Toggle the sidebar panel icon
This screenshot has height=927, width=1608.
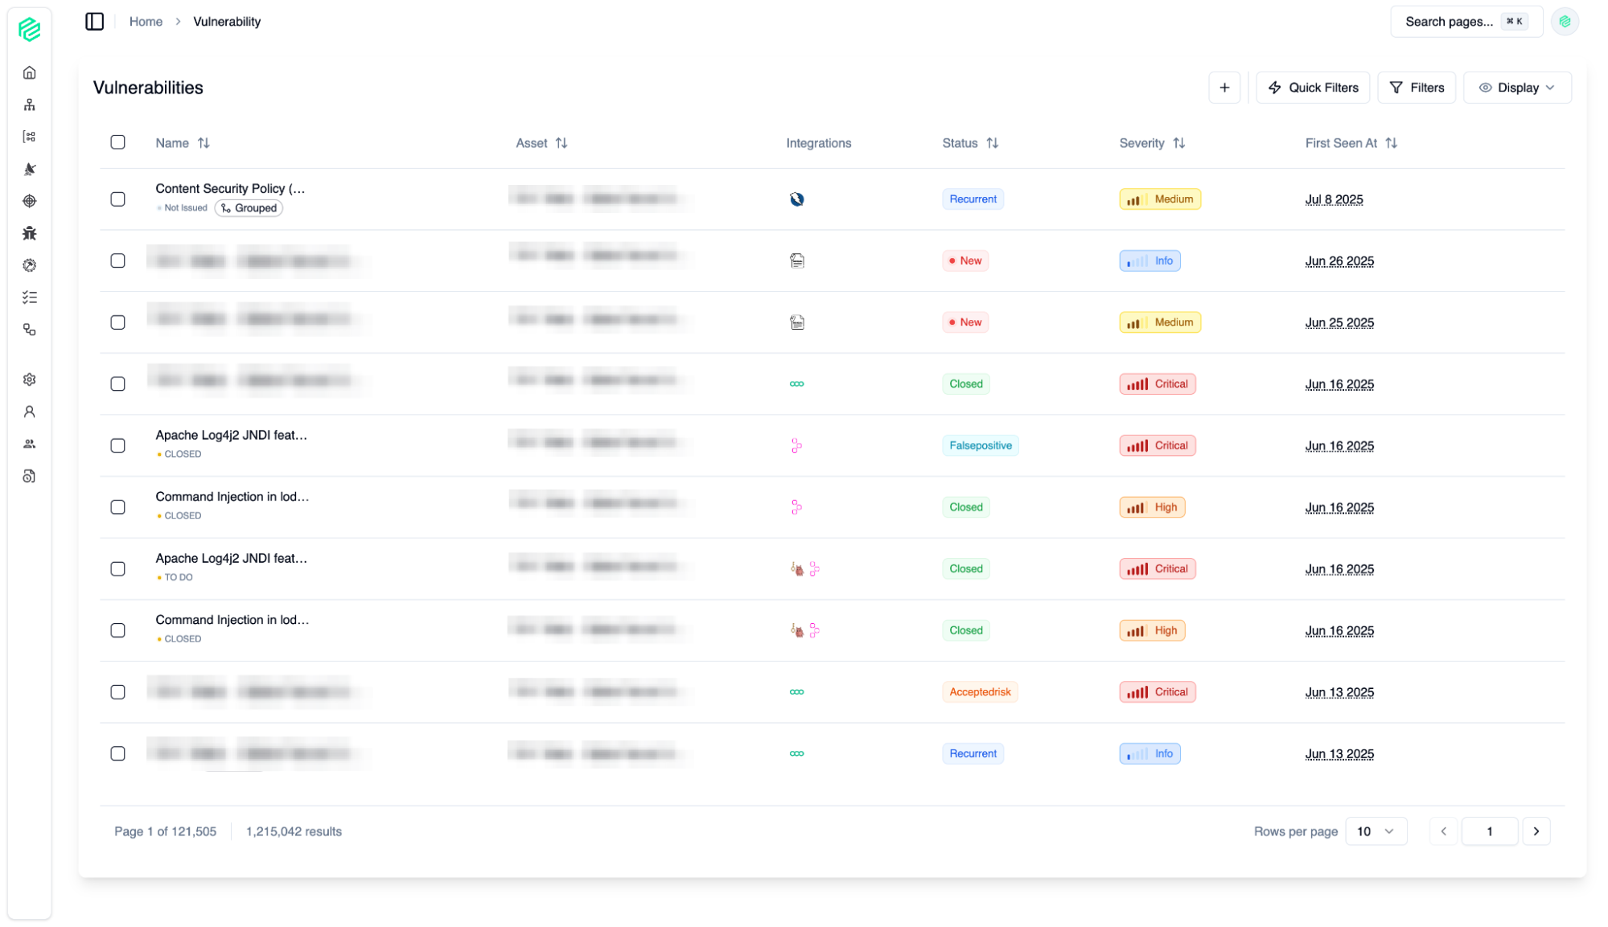pyautogui.click(x=95, y=22)
